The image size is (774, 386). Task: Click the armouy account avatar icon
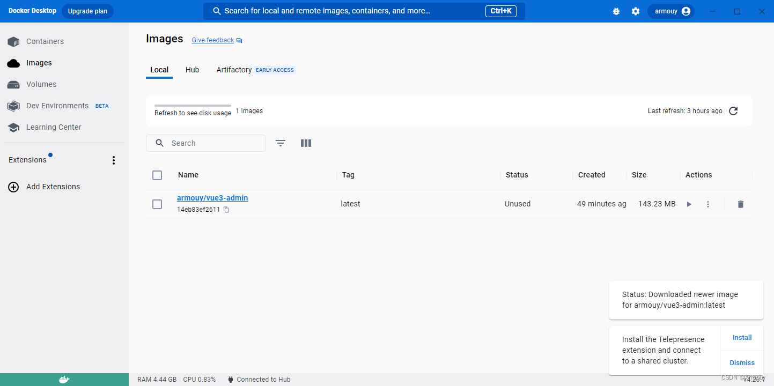pos(686,11)
